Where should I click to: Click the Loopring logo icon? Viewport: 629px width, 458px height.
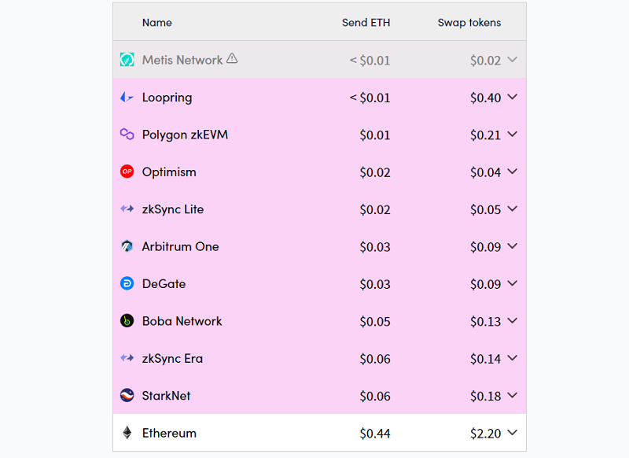[127, 98]
